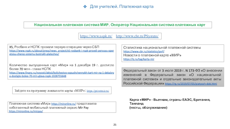The width and height of the screenshot is (230, 129).
Task: Click text 'Количество выпущенных карт «Мир»'
Action: [39, 65]
